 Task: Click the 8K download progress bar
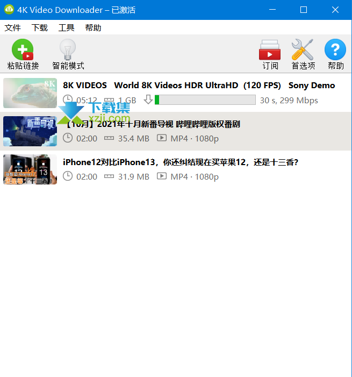tap(205, 100)
